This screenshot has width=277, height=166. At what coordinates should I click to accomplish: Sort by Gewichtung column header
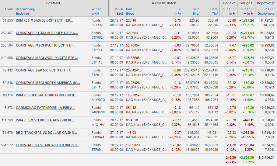click(x=266, y=14)
